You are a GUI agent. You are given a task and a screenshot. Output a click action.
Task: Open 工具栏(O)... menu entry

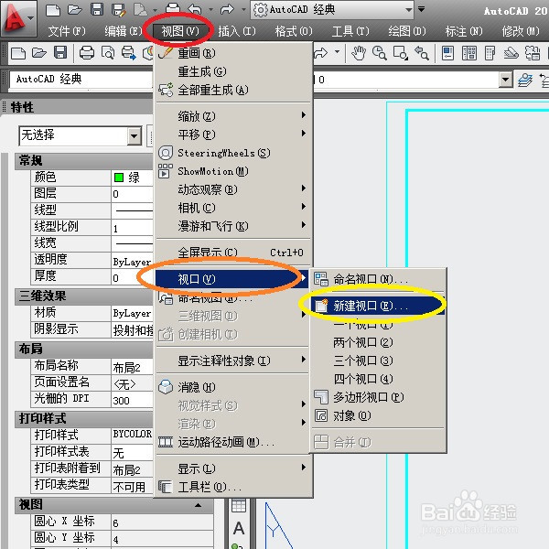click(233, 487)
